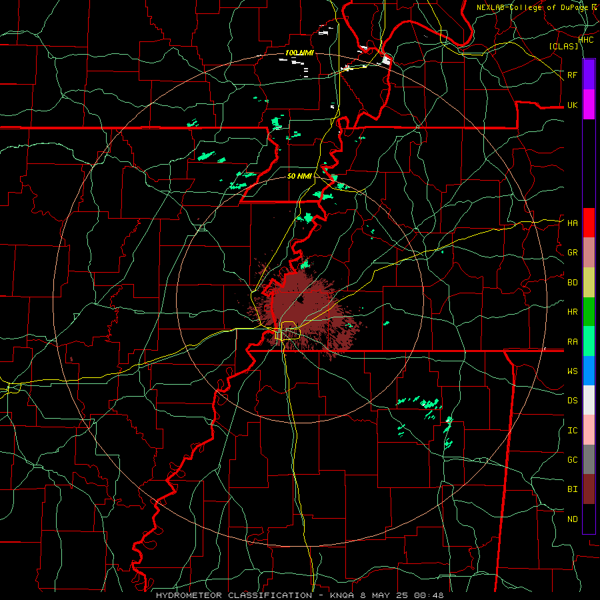
Task: Click the UK magenta legend swatch
Action: pos(589,105)
